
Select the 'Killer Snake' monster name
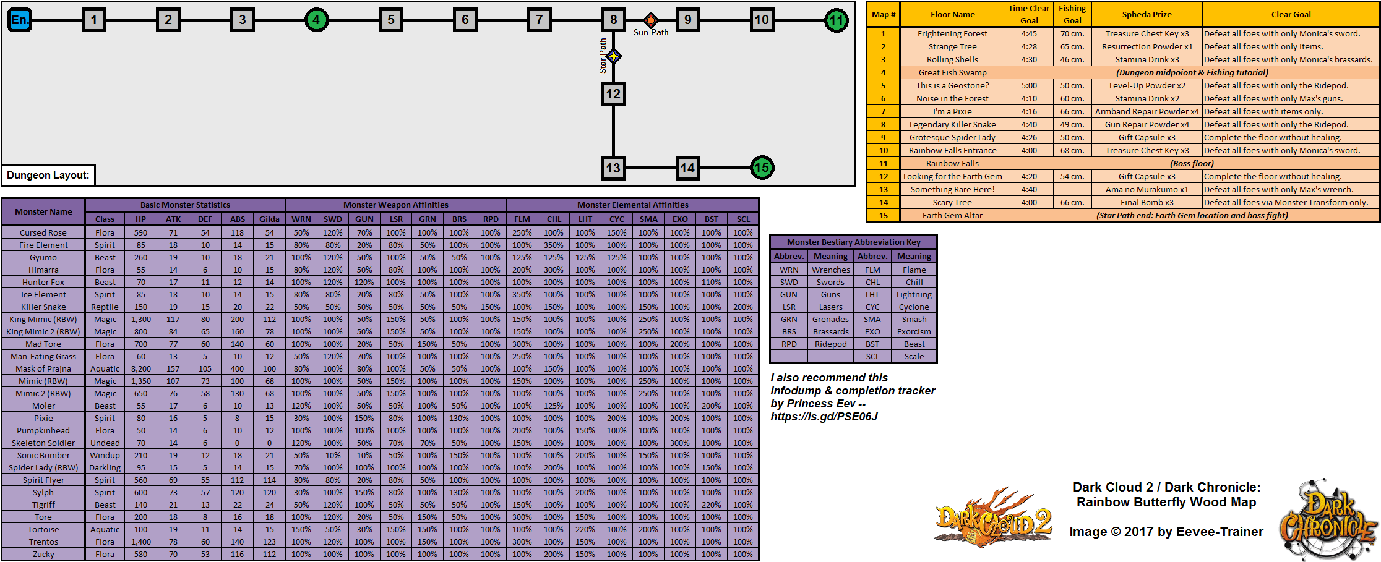(43, 307)
